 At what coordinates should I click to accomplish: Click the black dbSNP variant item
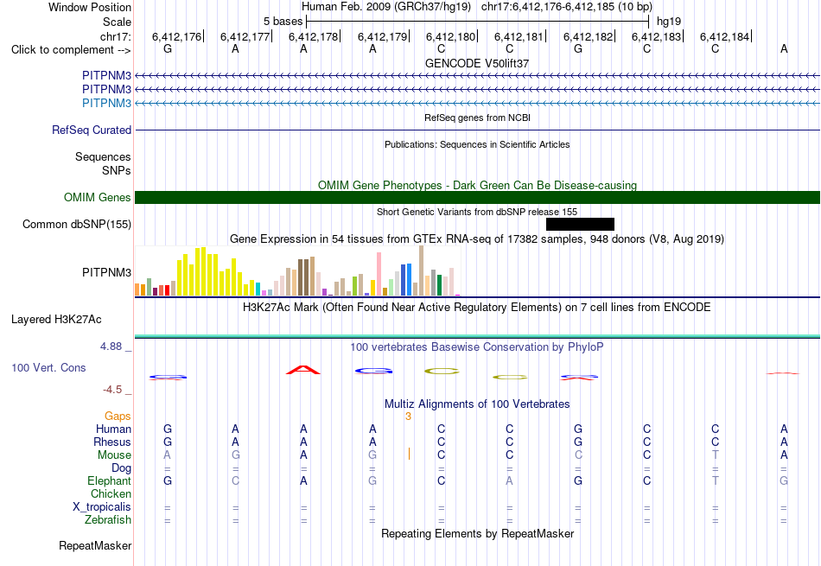point(580,224)
